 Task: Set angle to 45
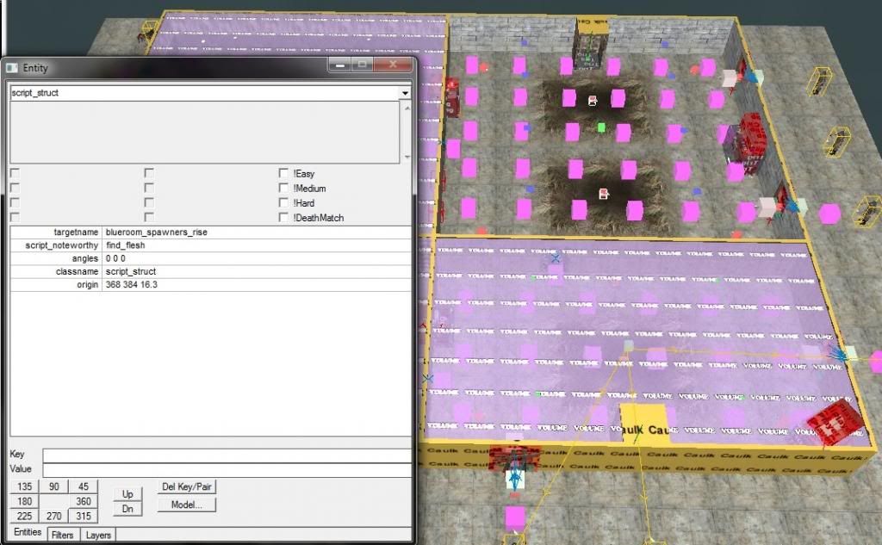(84, 486)
